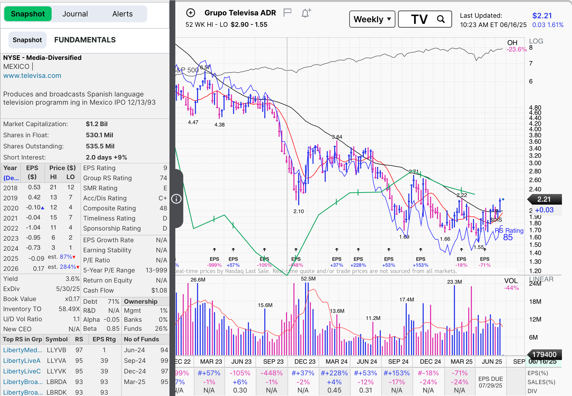Click the Group RS Rating 74 row
This screenshot has width=572, height=396.
tap(125, 178)
